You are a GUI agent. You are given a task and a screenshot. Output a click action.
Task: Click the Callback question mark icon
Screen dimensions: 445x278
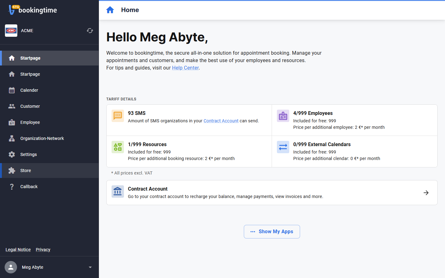coord(12,187)
